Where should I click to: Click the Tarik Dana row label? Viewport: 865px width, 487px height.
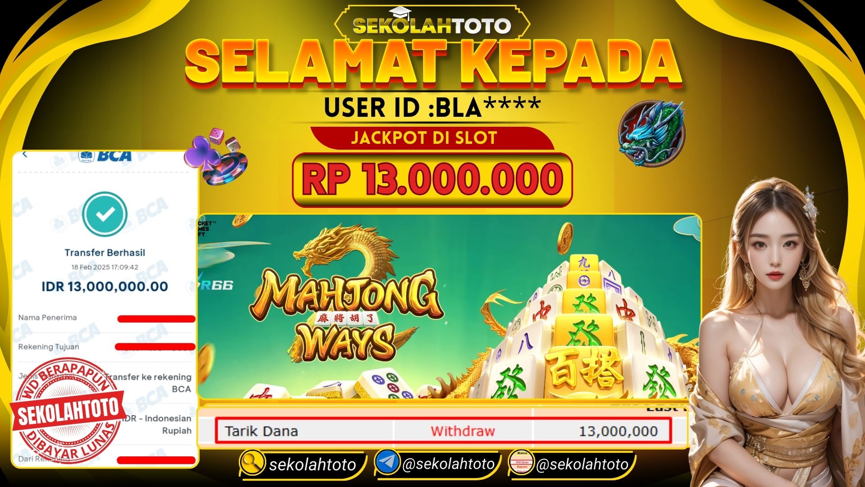(x=261, y=431)
